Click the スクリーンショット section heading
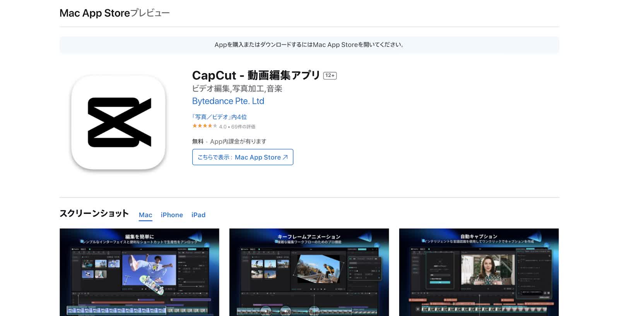This screenshot has height=316, width=619. pyautogui.click(x=94, y=214)
